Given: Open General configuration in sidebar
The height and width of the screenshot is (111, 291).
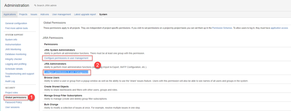Looking at the screenshot, I should 16,23.
